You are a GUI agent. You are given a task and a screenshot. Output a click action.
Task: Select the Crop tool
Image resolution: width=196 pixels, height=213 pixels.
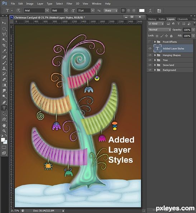(x=4, y=45)
